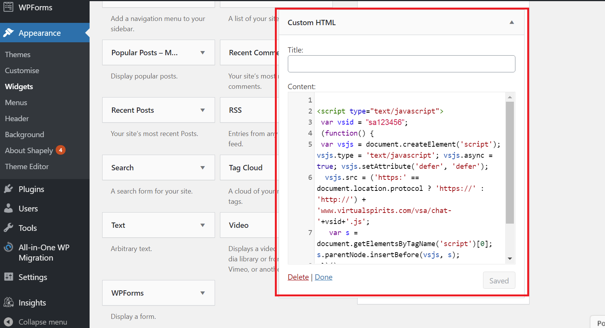Click the Tools wrench icon
605x328 pixels.
pos(8,228)
